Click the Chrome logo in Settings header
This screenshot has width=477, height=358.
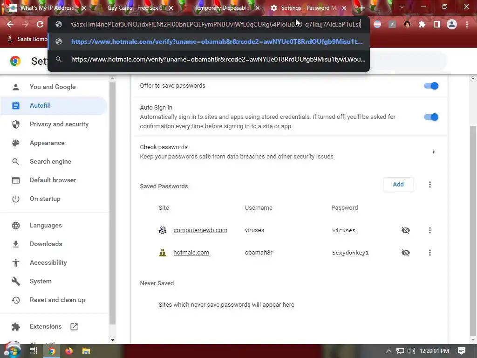click(x=15, y=61)
